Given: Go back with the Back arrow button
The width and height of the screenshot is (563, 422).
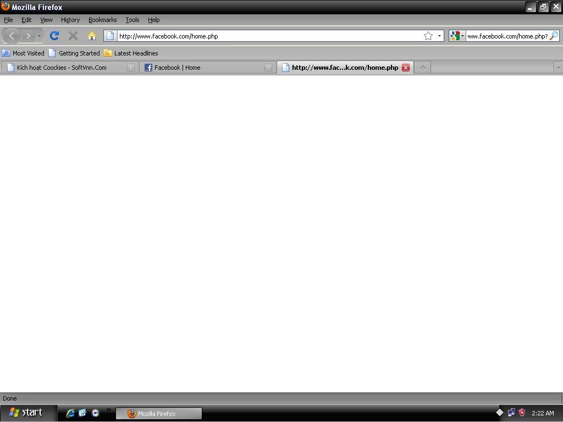Looking at the screenshot, I should click(x=12, y=36).
